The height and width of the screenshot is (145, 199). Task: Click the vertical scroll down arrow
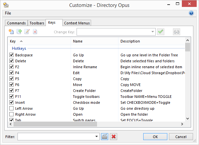(187, 119)
